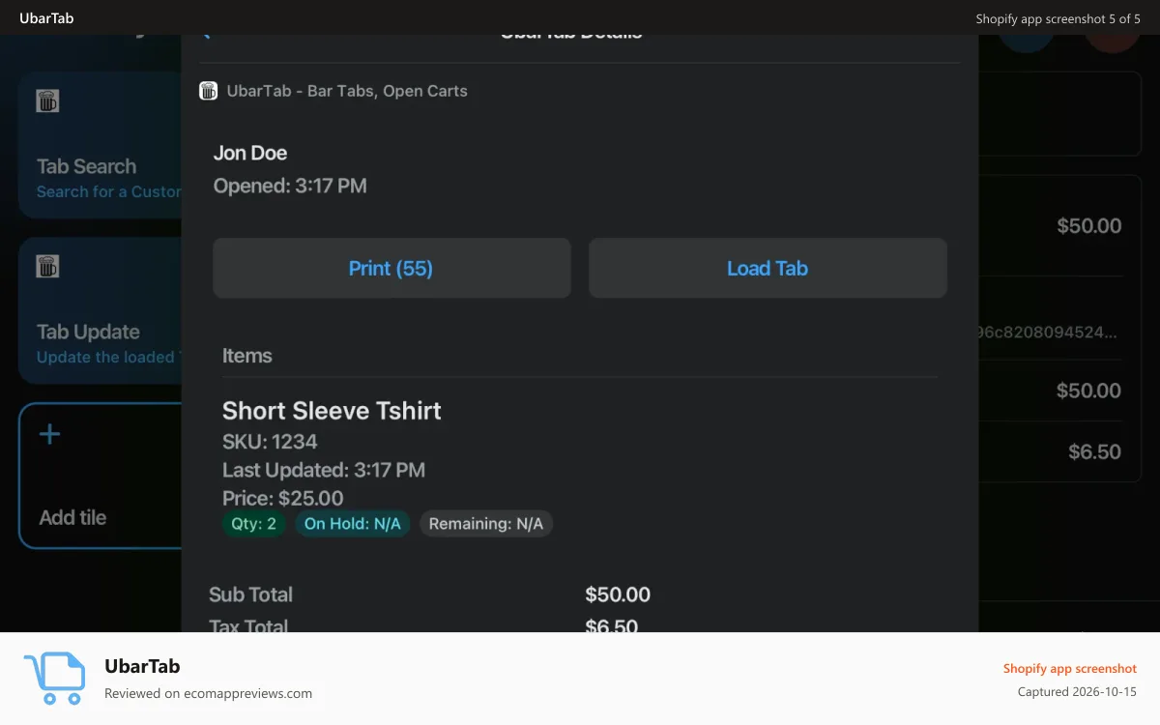Click the shopping cart logo in footer
Image resolution: width=1160 pixels, height=725 pixels.
[54, 678]
